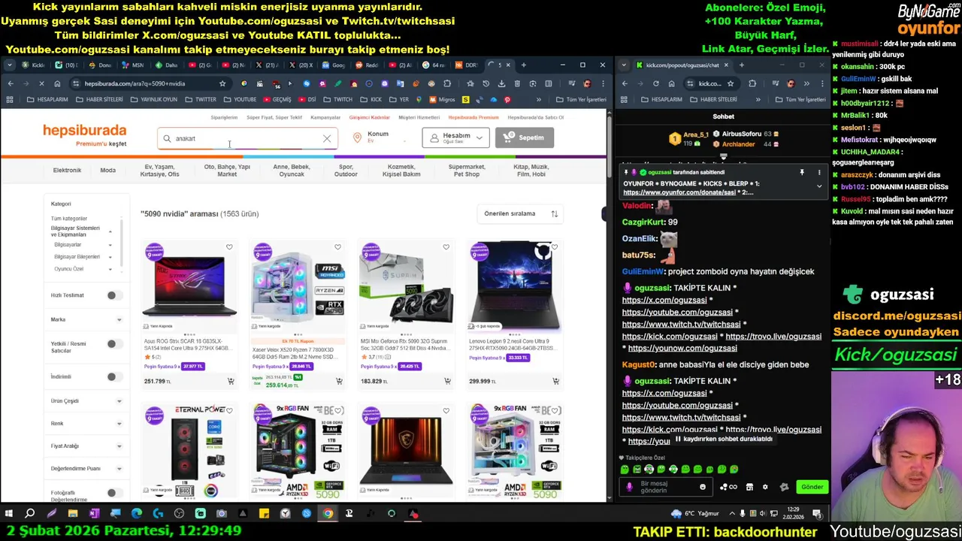Favorite the Lenovo Legion 9 laptop
The height and width of the screenshot is (541, 962).
pyautogui.click(x=554, y=247)
